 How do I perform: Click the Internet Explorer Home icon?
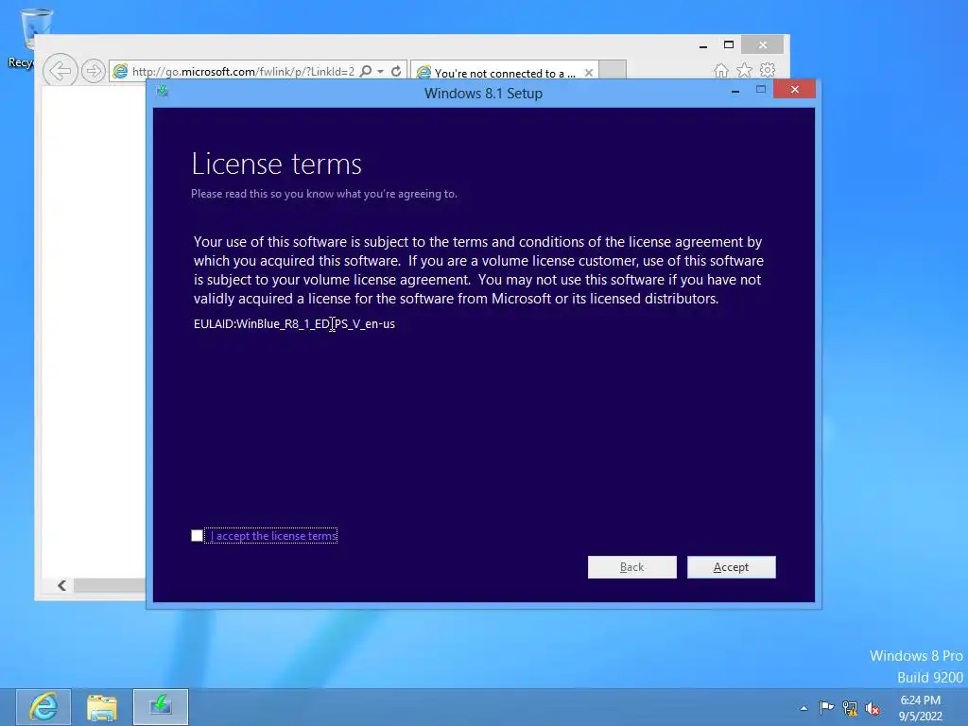point(721,70)
